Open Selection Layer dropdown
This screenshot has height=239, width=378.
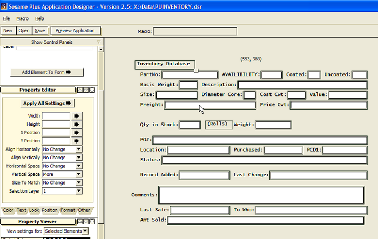[x=79, y=191]
